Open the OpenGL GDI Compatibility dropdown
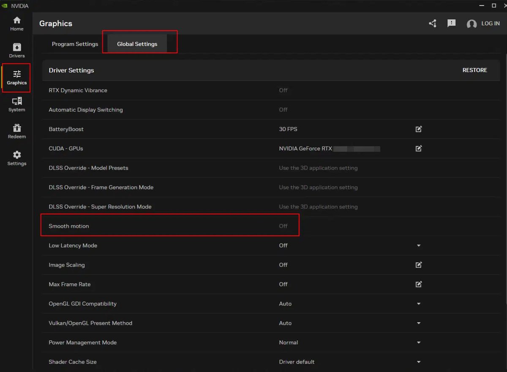507x372 pixels. coord(419,304)
